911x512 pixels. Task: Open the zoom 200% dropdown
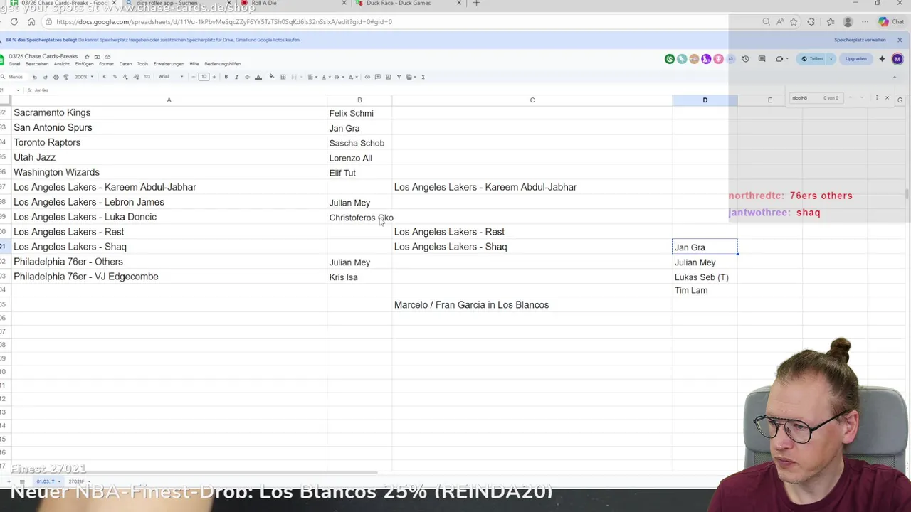click(84, 77)
